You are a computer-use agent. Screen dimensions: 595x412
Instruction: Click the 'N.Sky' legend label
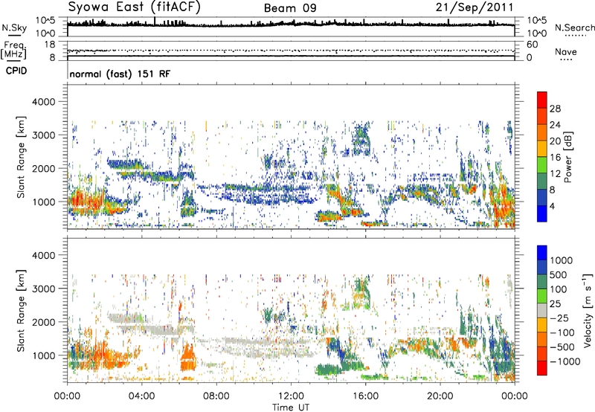point(14,28)
